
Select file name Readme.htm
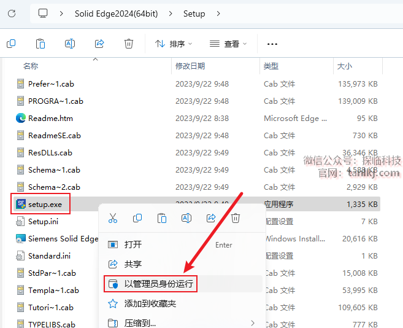click(51, 118)
